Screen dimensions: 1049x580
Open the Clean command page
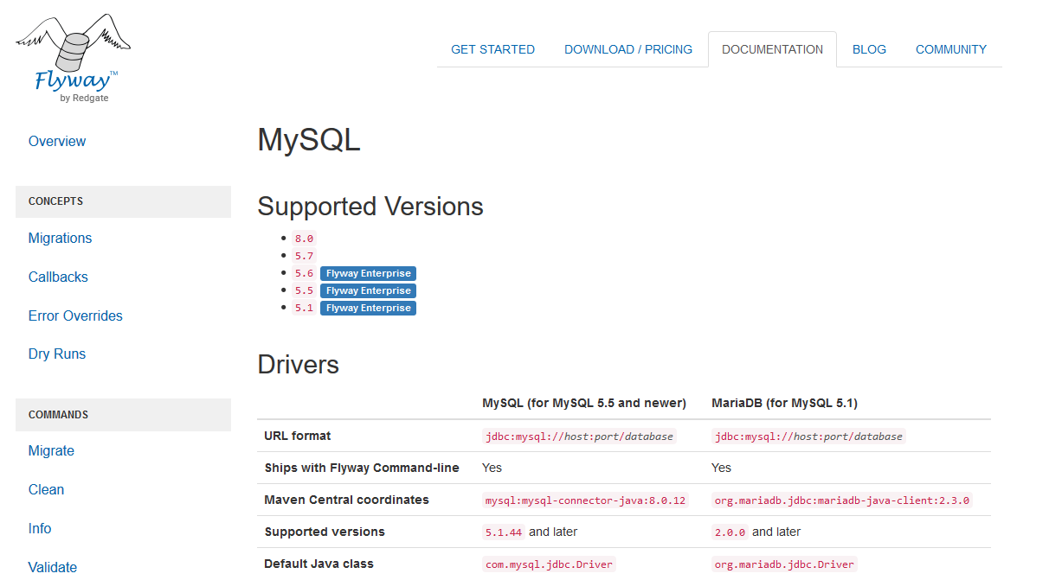46,490
